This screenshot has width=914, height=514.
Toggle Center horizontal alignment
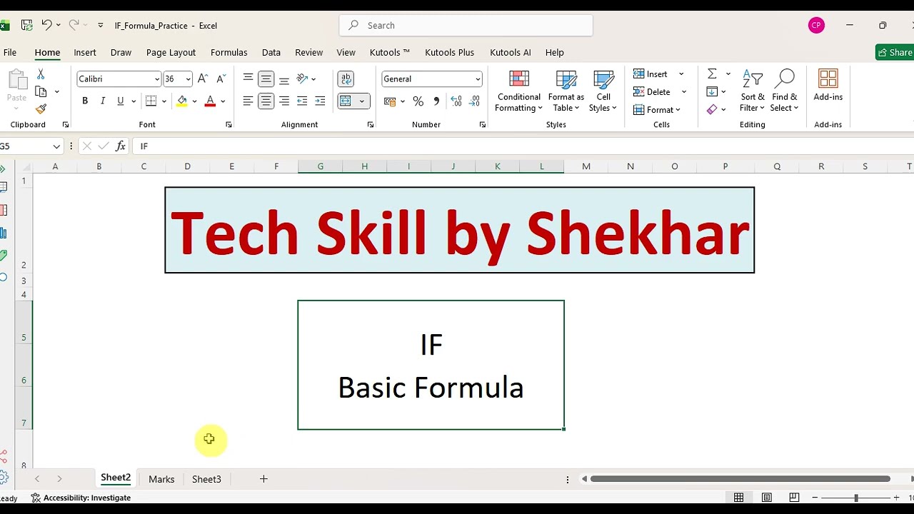[266, 101]
